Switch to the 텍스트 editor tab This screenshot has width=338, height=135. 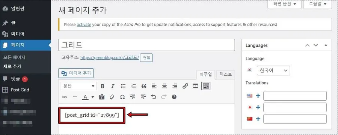tap(226, 74)
